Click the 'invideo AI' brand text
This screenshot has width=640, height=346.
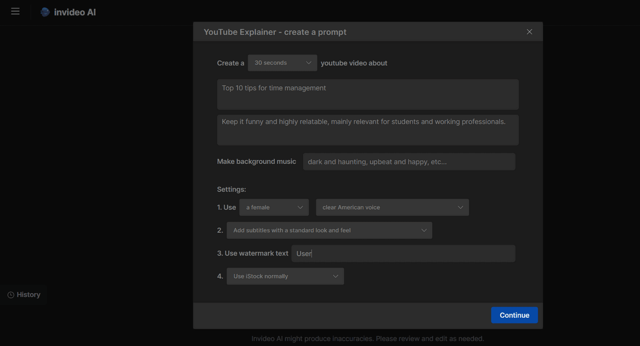(75, 12)
